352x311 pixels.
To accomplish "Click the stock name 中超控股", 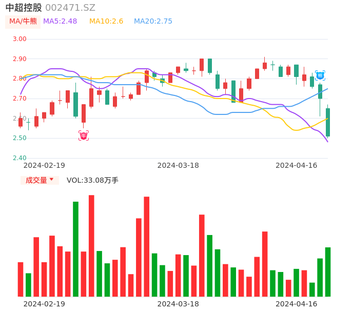I will click(x=24, y=8).
